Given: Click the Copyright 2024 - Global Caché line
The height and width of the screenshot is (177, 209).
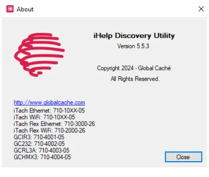Looking at the screenshot, I should click(x=134, y=68).
